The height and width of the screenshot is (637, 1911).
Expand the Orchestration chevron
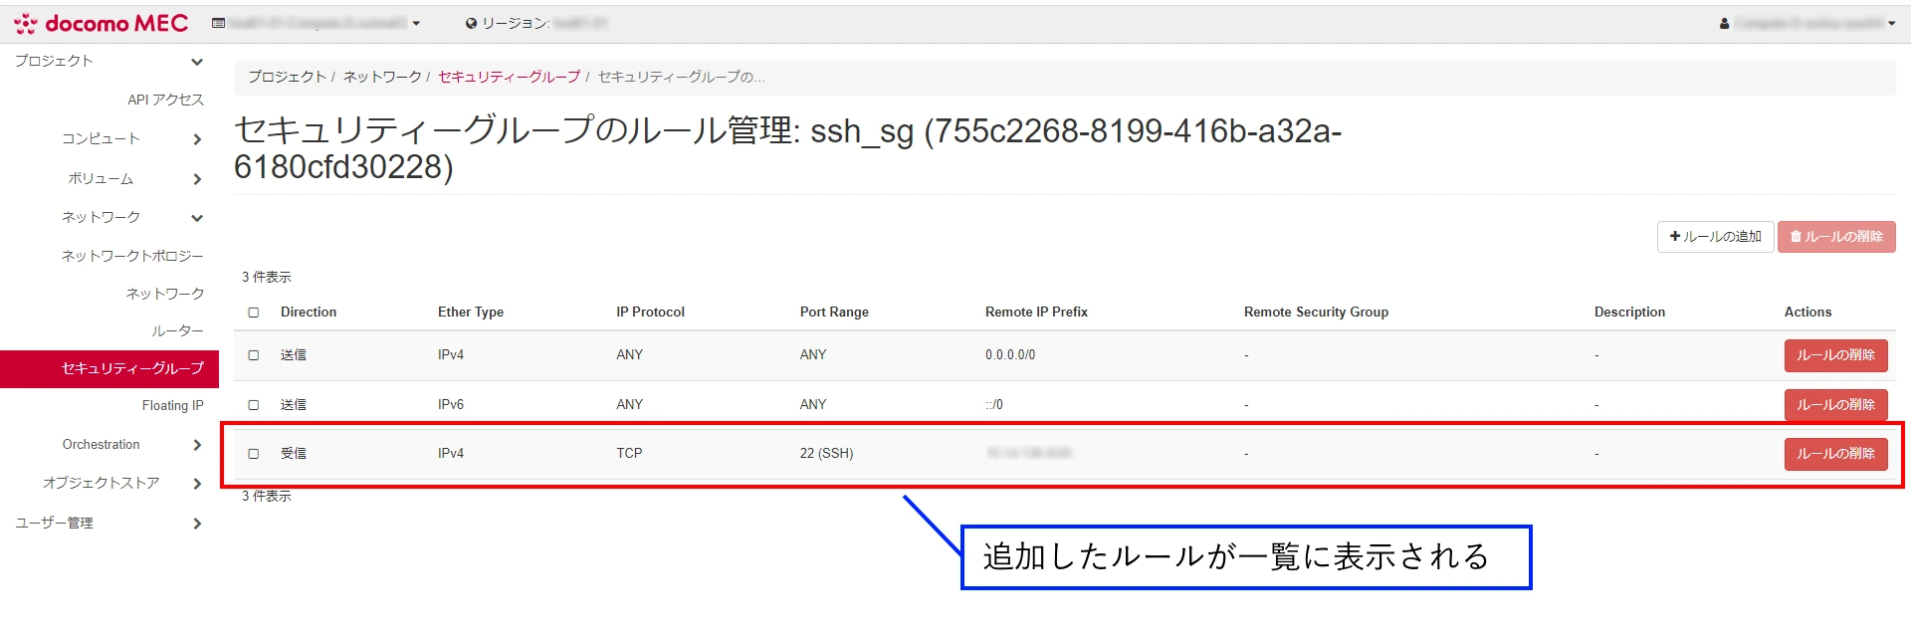pyautogui.click(x=196, y=445)
